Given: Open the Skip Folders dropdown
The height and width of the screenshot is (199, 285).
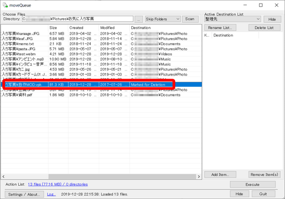Looking at the screenshot, I should tap(163, 19).
